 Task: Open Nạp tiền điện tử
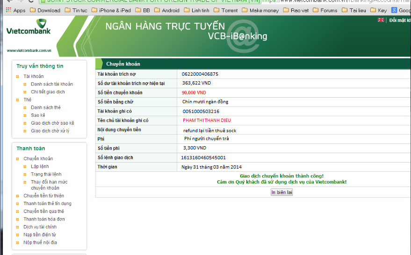[40, 234]
